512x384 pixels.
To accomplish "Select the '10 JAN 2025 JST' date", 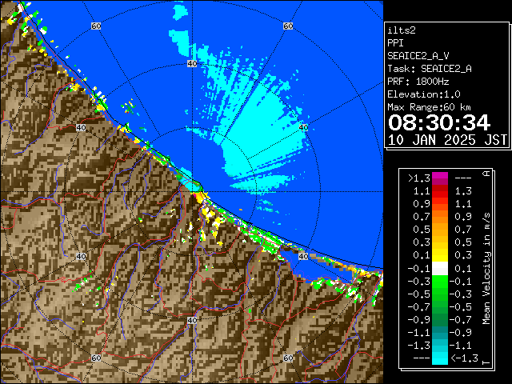I will [447, 140].
